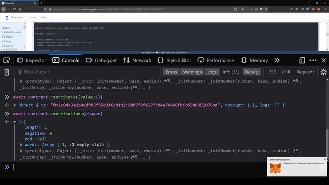
Task: Collapse the contributions result object
Action: pyautogui.click(x=15, y=122)
